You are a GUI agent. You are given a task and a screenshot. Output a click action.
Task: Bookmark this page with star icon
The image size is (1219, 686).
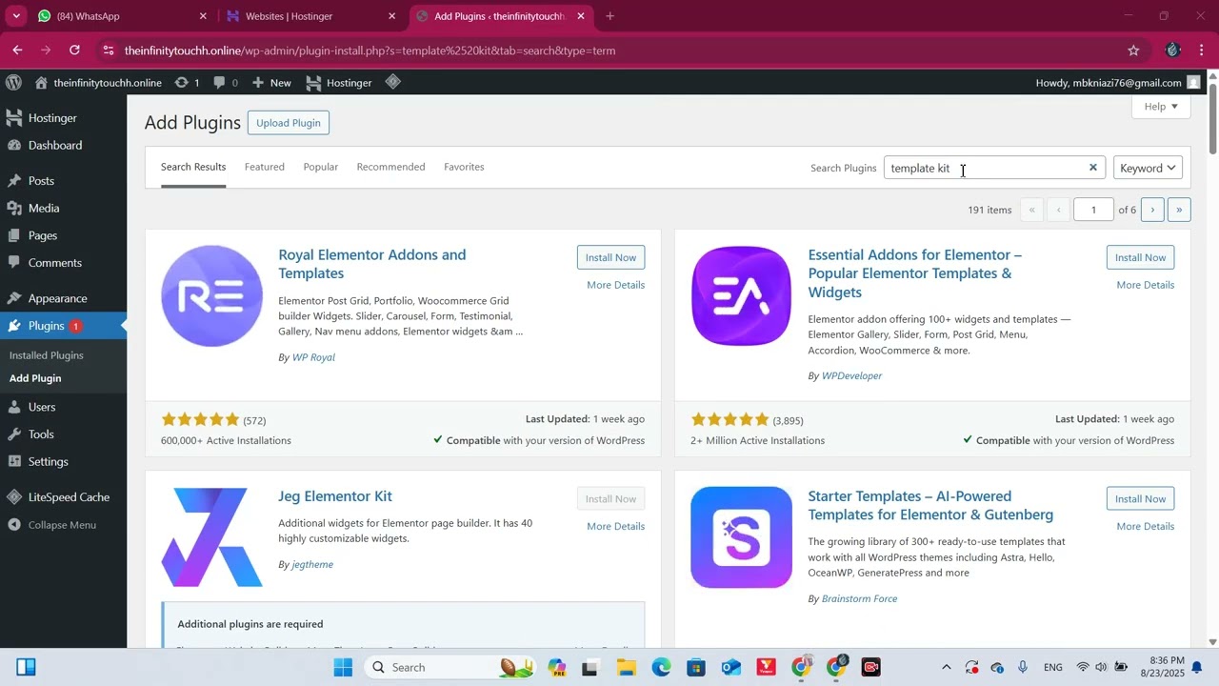1133,50
